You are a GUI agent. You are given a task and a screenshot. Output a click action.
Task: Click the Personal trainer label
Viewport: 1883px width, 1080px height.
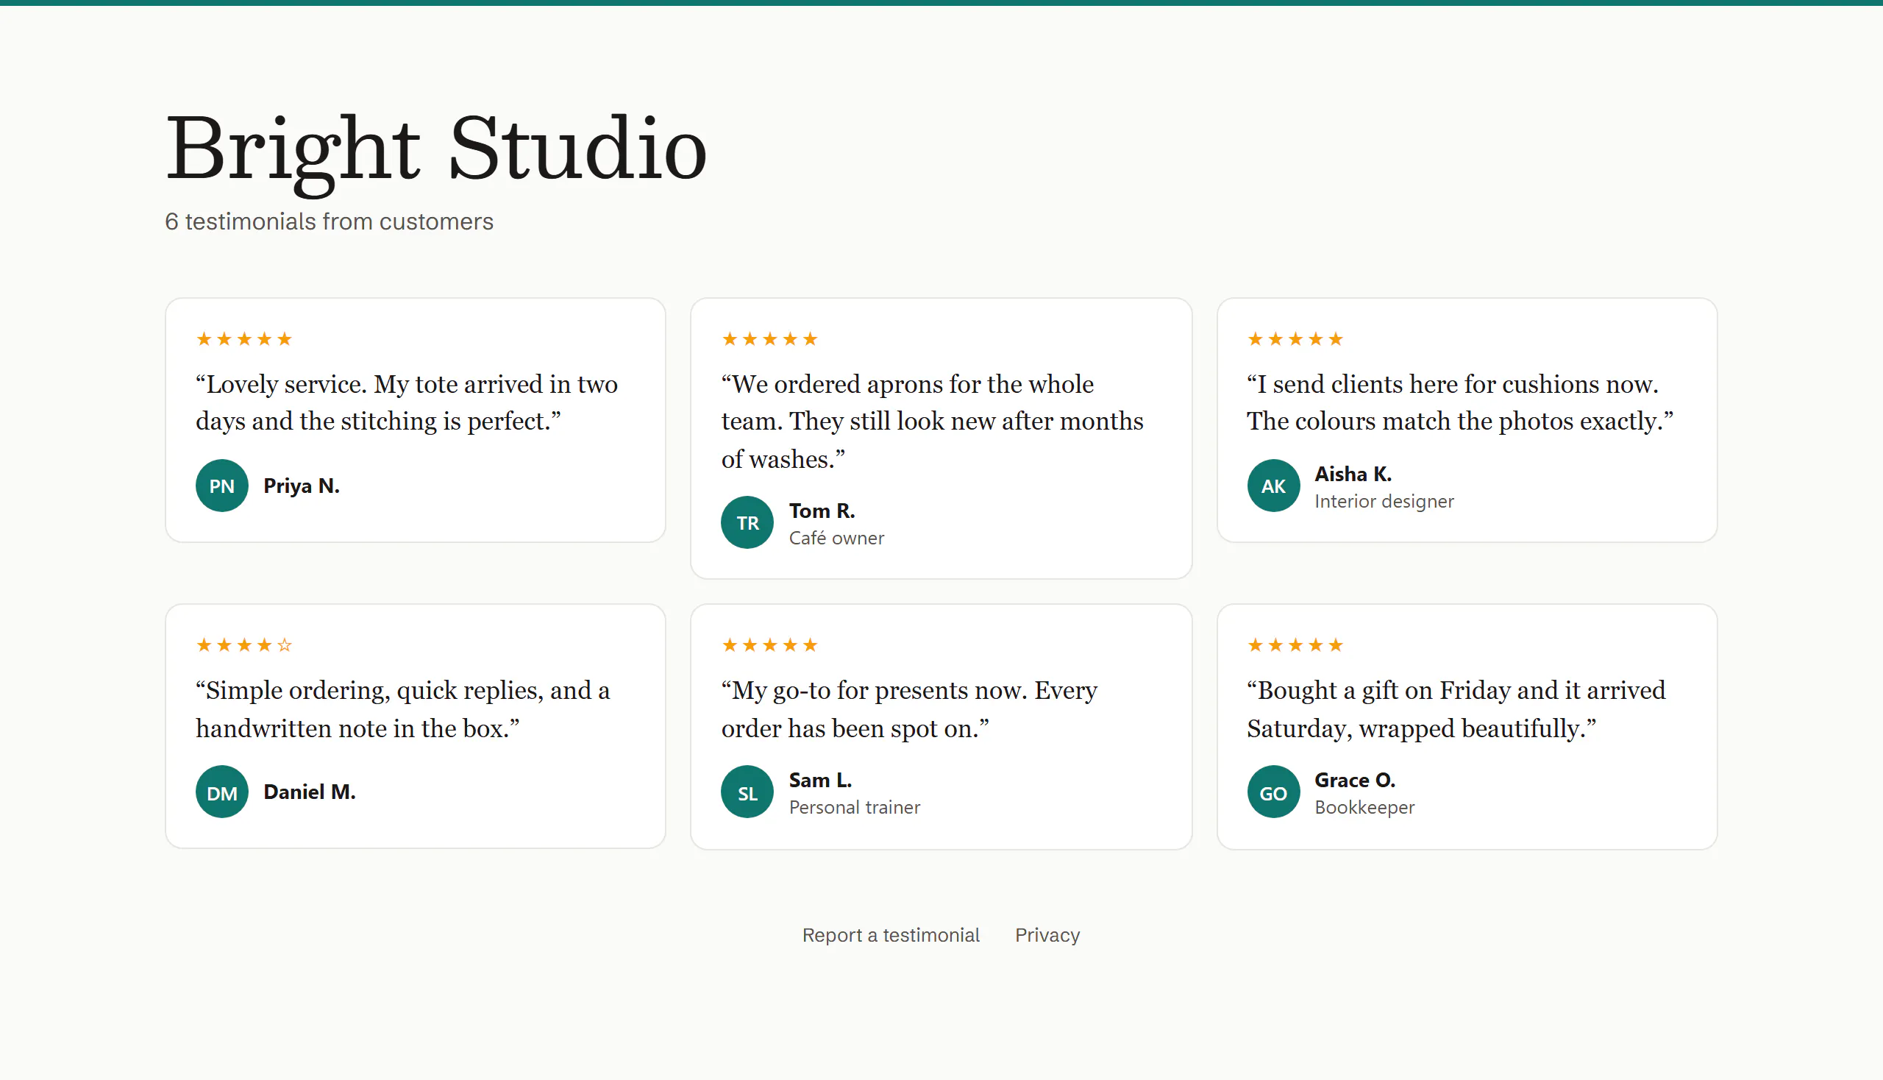coord(855,807)
